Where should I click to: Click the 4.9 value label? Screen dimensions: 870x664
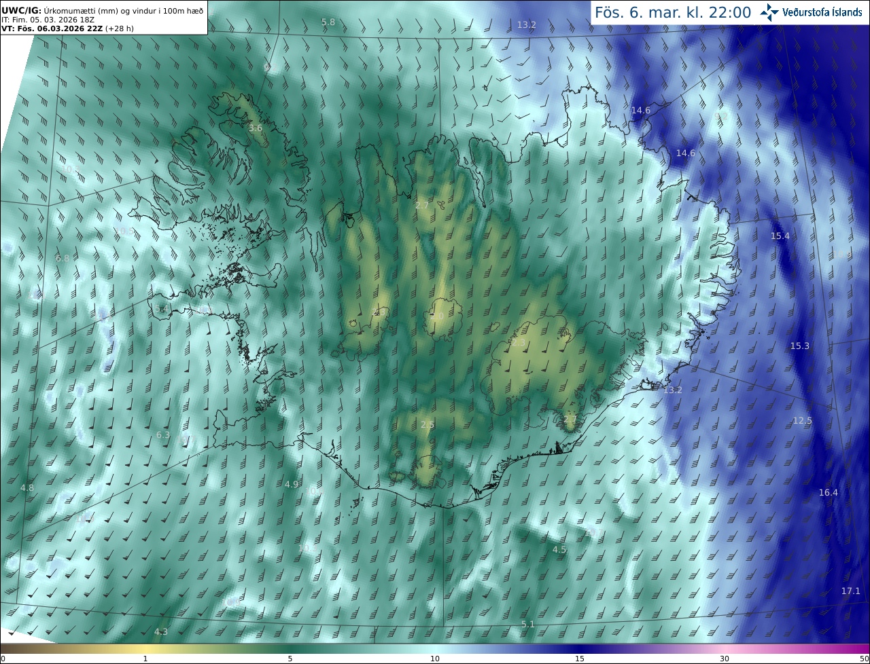coord(292,484)
